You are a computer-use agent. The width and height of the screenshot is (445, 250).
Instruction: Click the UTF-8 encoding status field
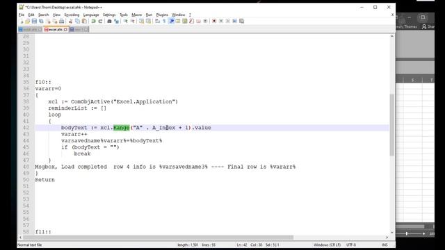point(351,245)
